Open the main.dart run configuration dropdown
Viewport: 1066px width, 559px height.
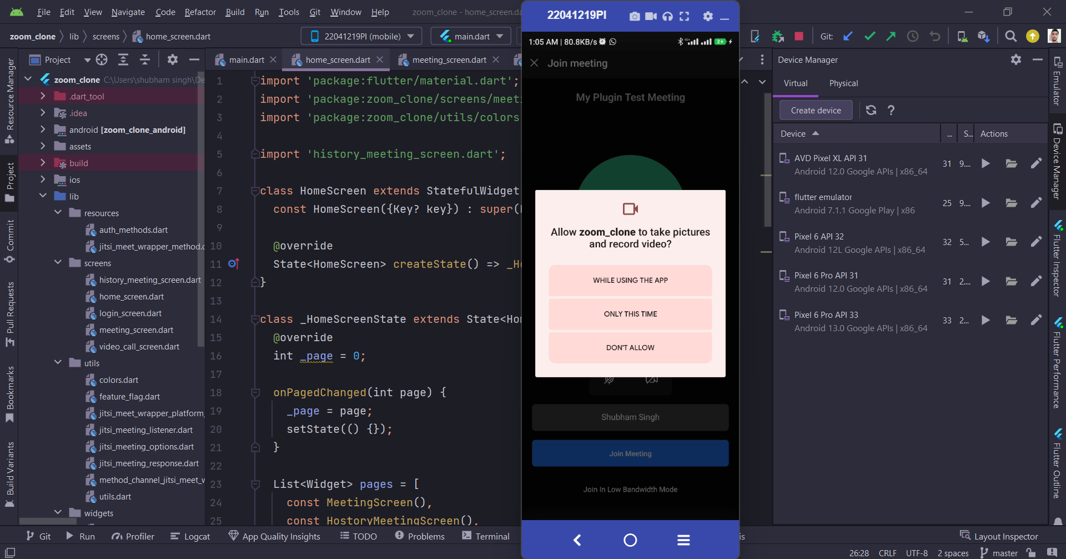pos(471,36)
